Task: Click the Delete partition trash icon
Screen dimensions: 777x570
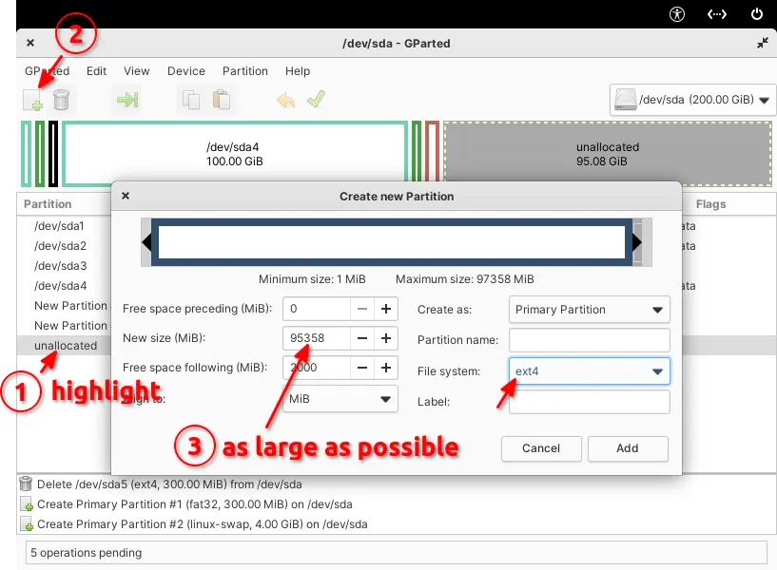Action: tap(62, 100)
